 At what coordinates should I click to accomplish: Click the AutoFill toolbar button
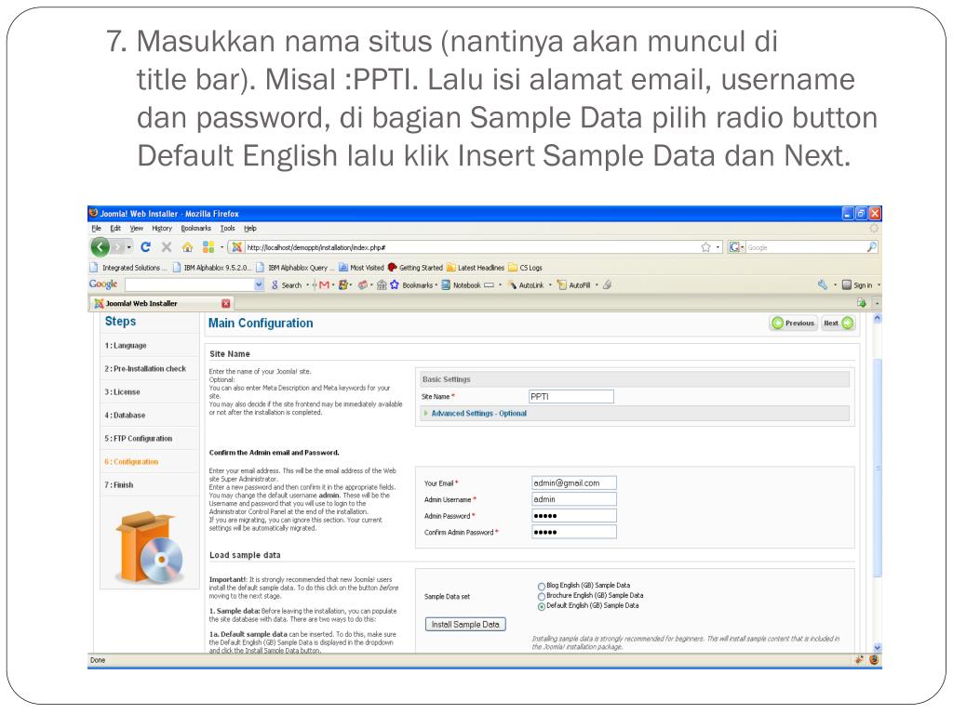(573, 284)
